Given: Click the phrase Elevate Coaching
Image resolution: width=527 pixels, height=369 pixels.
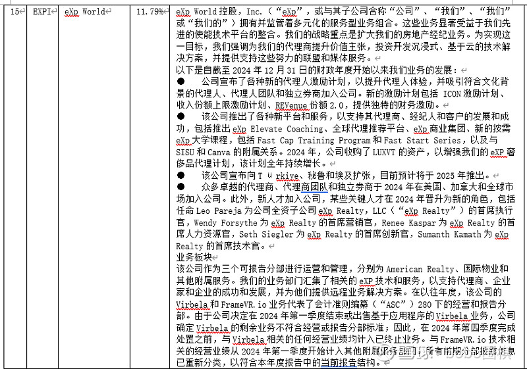Looking at the screenshot, I should (x=287, y=129).
